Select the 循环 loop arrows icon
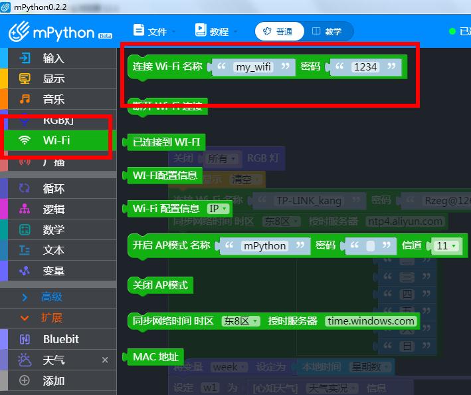Image resolution: width=471 pixels, height=395 pixels. point(25,188)
